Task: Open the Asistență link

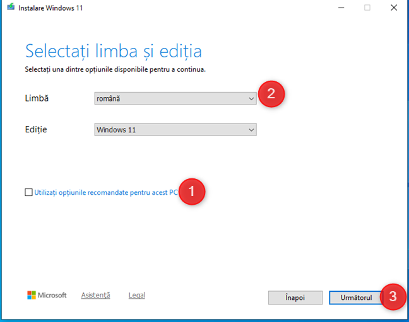Action: point(95,295)
